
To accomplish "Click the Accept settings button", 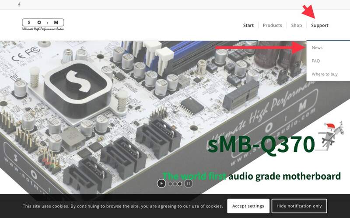I will click(248, 206).
